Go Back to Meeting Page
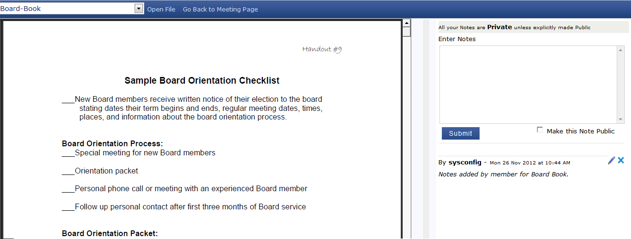Image resolution: width=631 pixels, height=239 pixels. coord(220,9)
